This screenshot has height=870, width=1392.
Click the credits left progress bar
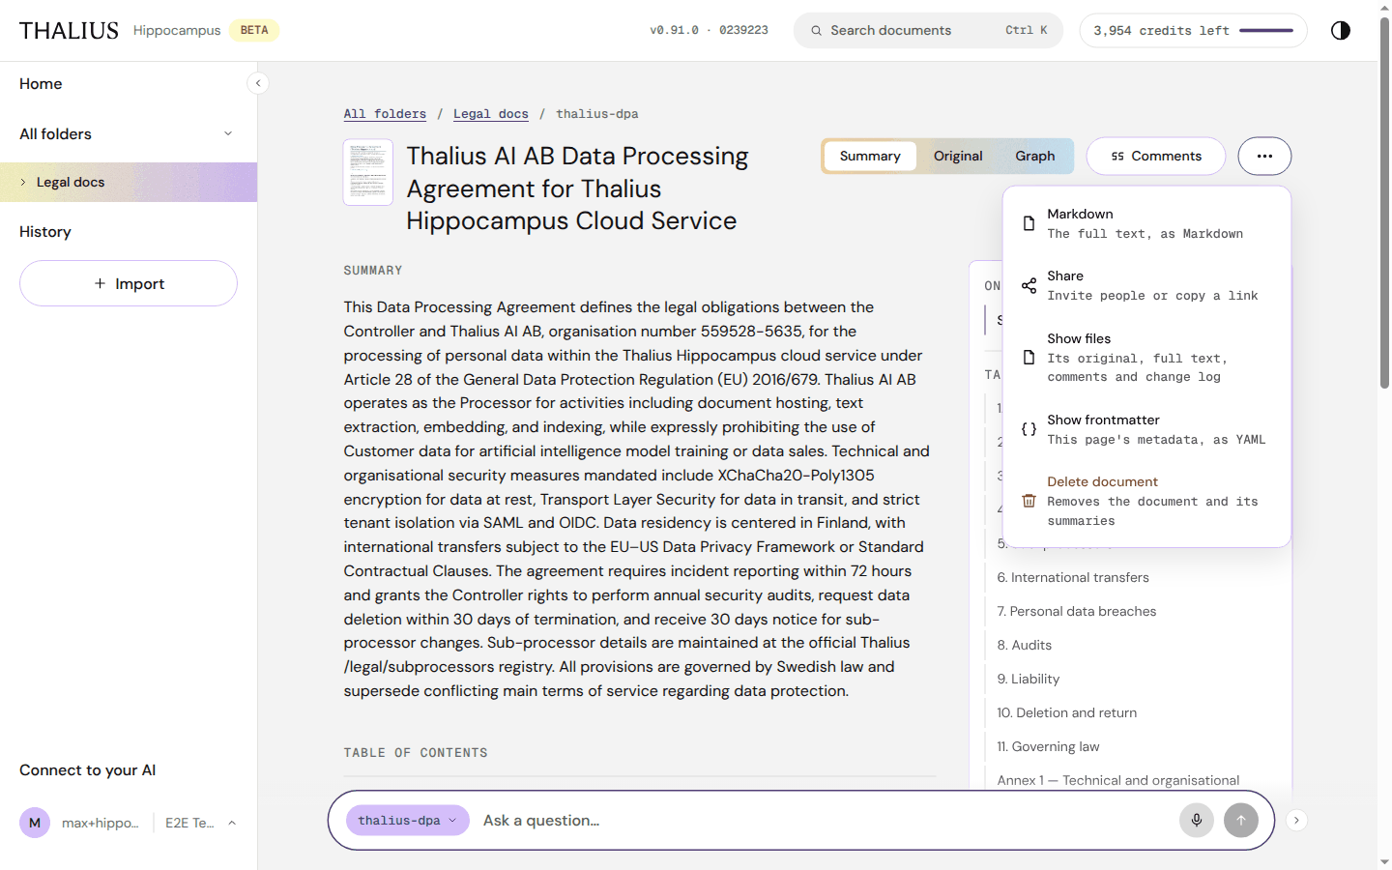[x=1265, y=30]
